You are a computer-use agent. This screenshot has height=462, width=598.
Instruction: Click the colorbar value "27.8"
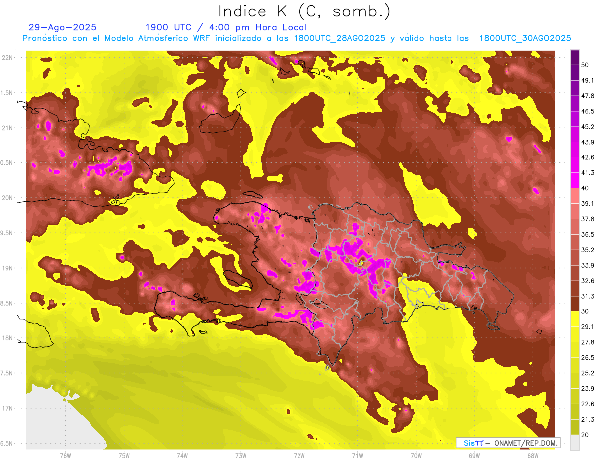pyautogui.click(x=588, y=342)
